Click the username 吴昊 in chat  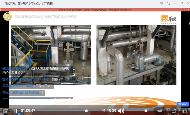coord(18,86)
